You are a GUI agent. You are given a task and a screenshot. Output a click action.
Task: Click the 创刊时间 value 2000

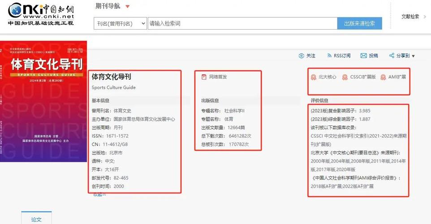tap(119, 186)
